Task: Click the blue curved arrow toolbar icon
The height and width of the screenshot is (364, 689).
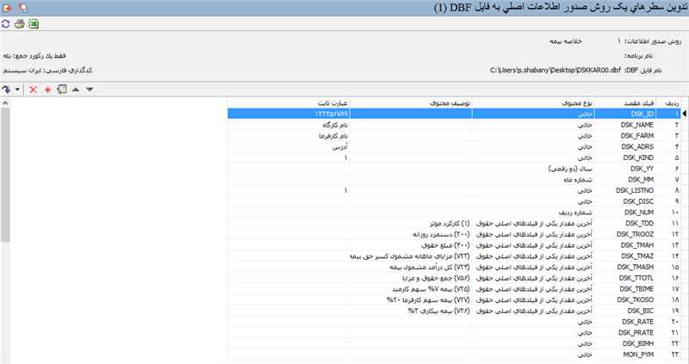Action: [x=7, y=89]
